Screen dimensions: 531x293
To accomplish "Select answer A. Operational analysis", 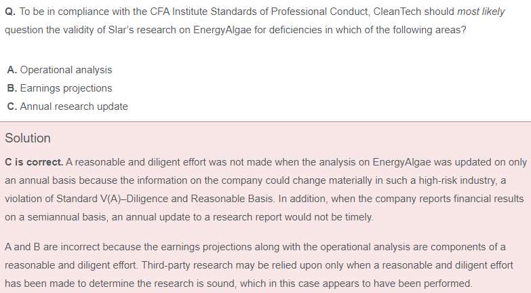I will [x=60, y=70].
